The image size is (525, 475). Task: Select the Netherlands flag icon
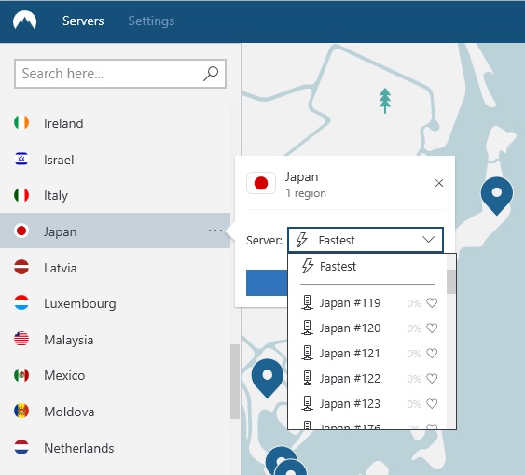click(21, 447)
